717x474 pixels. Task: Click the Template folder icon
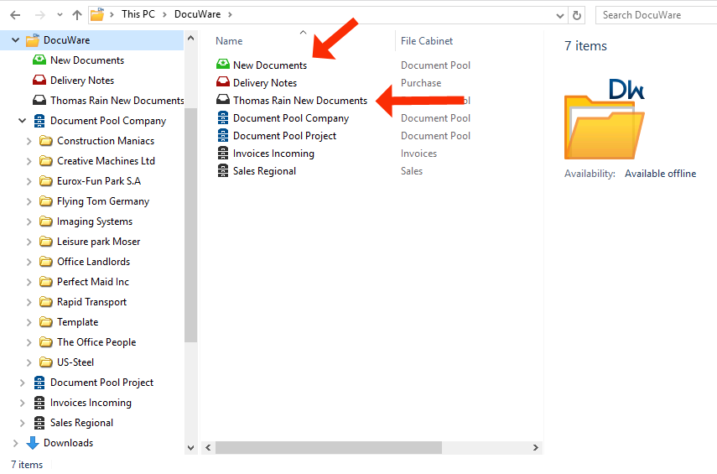click(46, 321)
